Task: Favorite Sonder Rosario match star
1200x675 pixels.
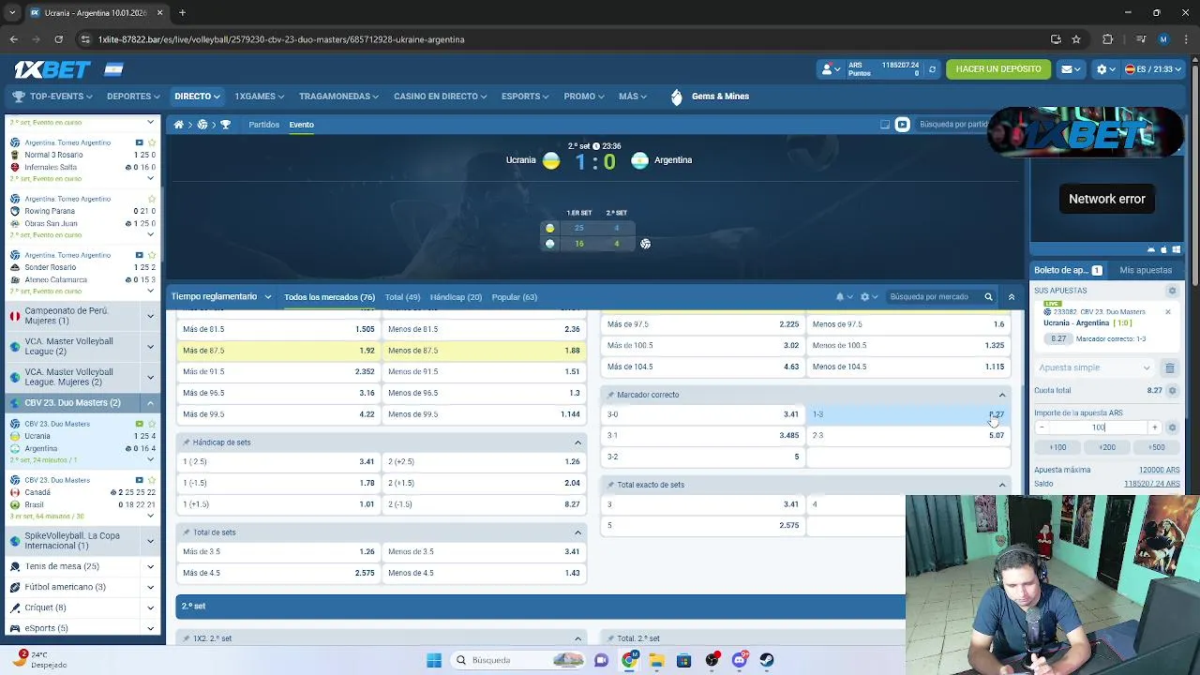Action: [152, 255]
